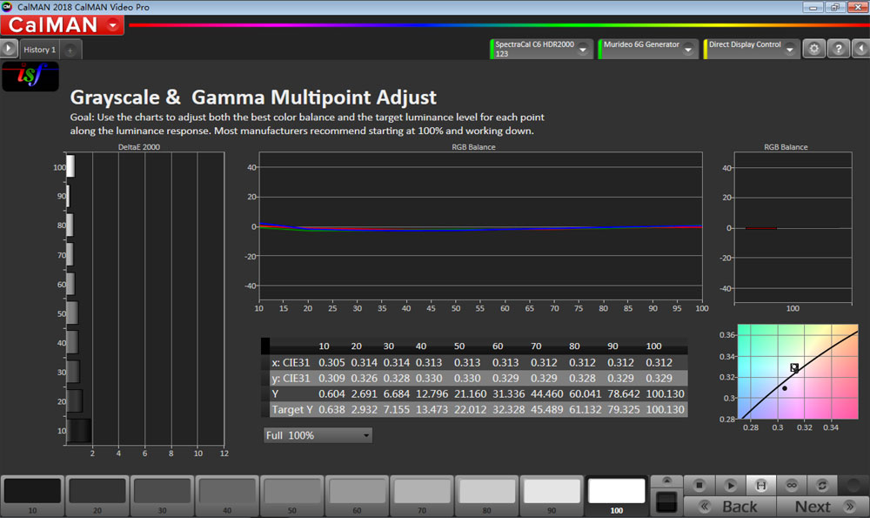
Task: Click the x: CIE31 row label
Action: point(291,362)
